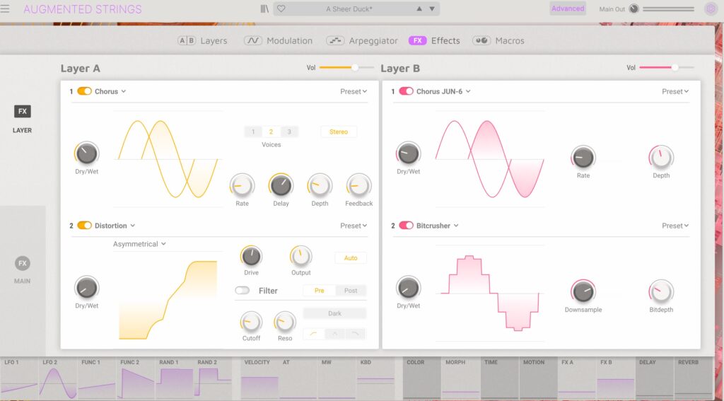Screen dimensions: 724x401
Task: Go to next preset with up arrow
Action: coord(419,9)
